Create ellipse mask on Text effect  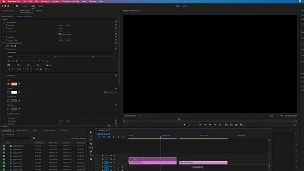(x=8, y=46)
